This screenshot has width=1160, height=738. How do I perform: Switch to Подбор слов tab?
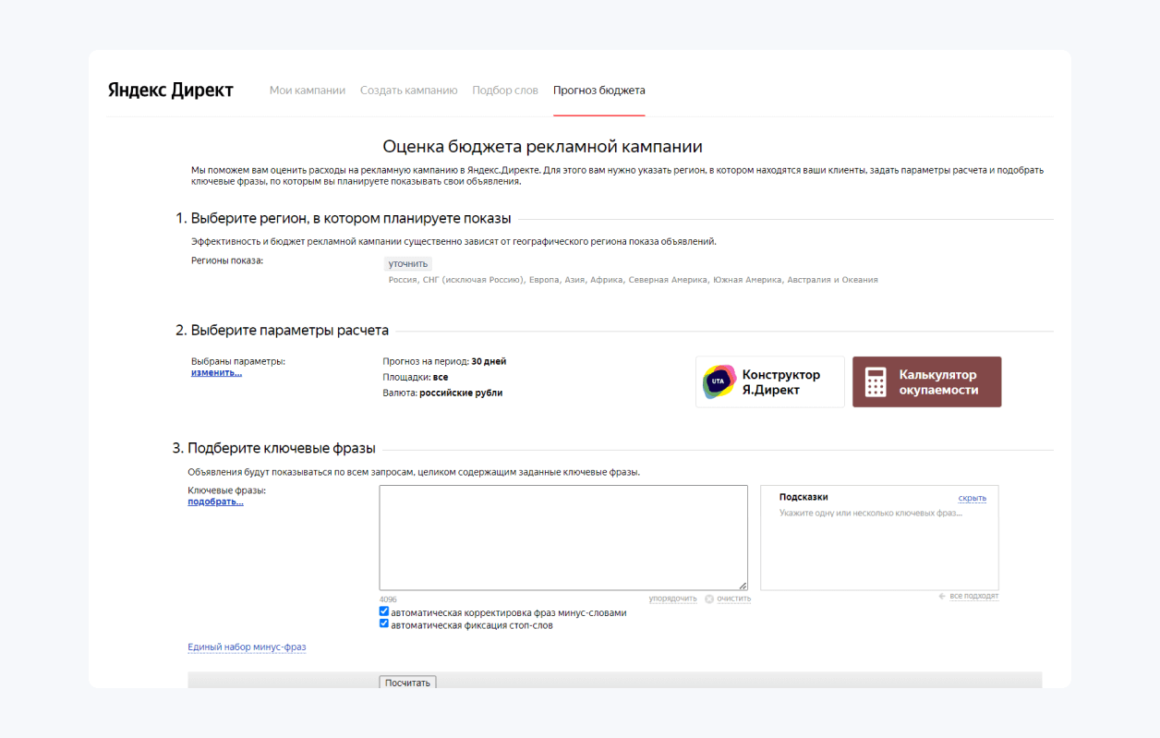505,91
